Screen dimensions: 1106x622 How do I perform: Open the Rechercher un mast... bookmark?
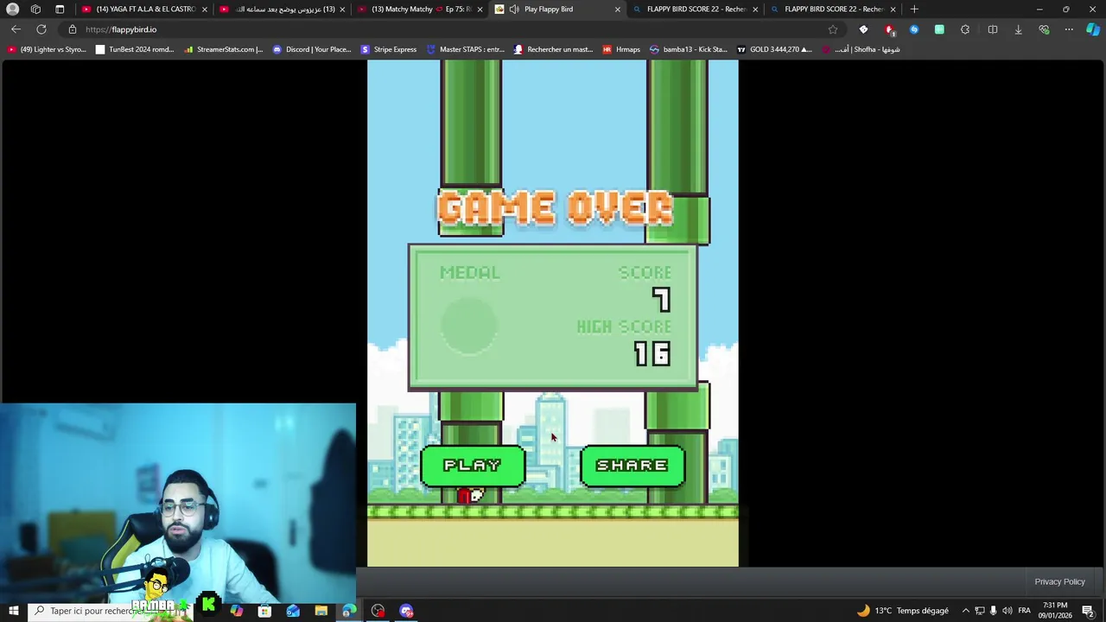click(x=554, y=49)
